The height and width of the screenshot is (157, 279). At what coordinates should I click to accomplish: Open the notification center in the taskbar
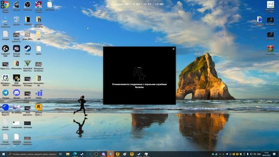click(274, 154)
